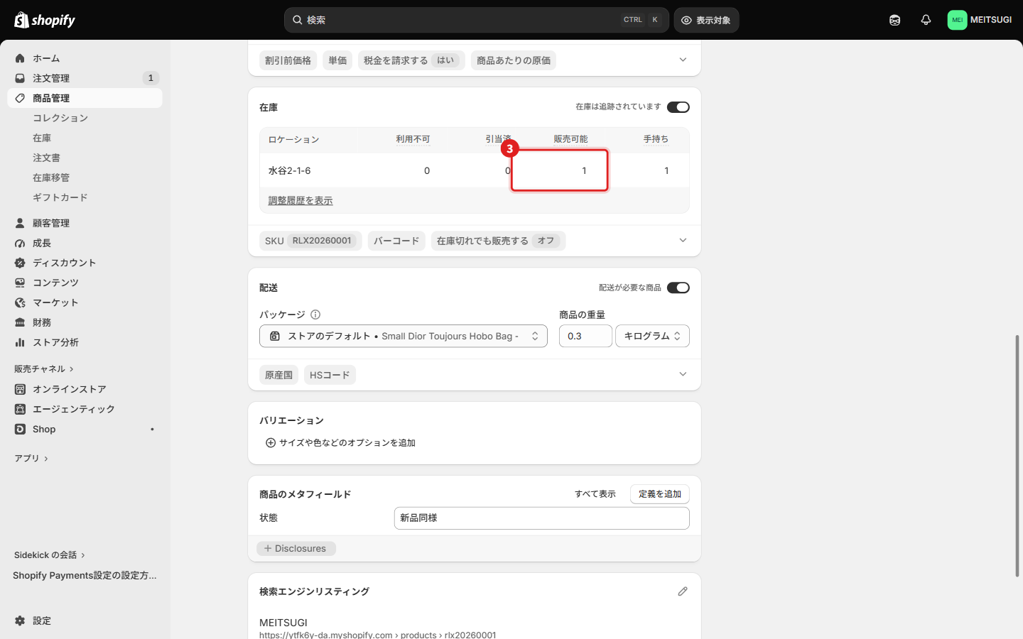Image resolution: width=1023 pixels, height=639 pixels.
Task: Open 在庫移管 transfers in the sidebar
Action: pyautogui.click(x=51, y=177)
